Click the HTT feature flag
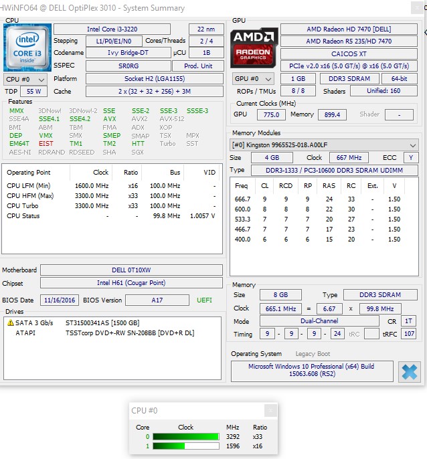 pos(138,143)
